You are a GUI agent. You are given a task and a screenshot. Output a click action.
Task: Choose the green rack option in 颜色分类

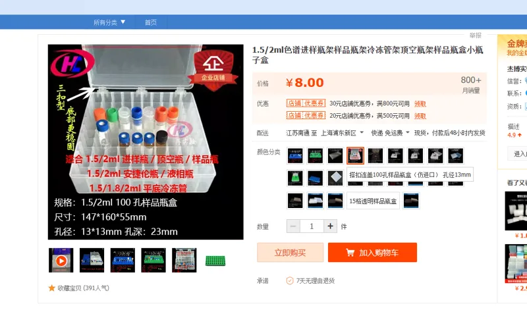316,156
